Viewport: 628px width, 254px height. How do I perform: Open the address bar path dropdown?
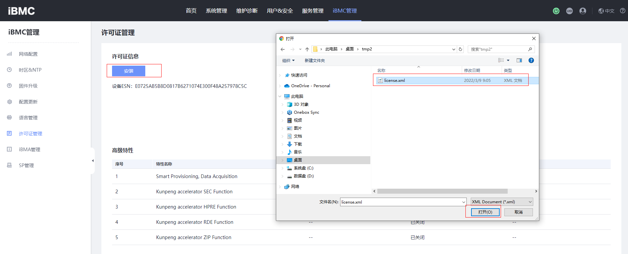pos(454,49)
